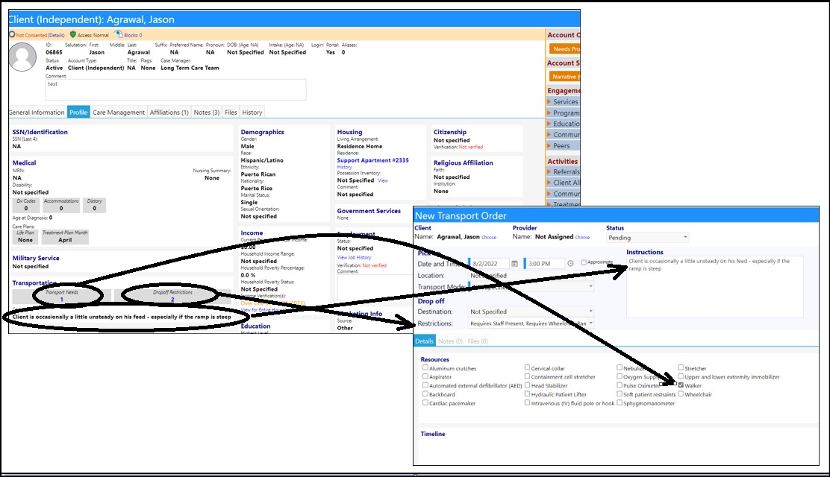The image size is (830, 477).
Task: Open the Drop off Restrictions dropdown
Action: coord(531,323)
